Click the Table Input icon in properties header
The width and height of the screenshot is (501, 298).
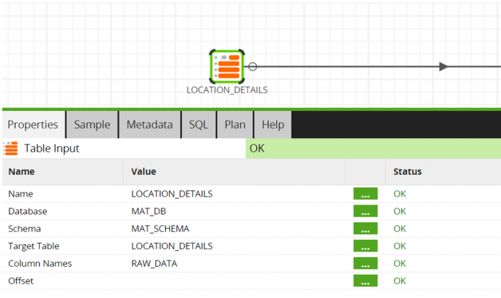click(x=10, y=149)
